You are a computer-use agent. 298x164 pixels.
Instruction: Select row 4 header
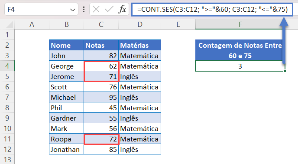(x=7, y=66)
